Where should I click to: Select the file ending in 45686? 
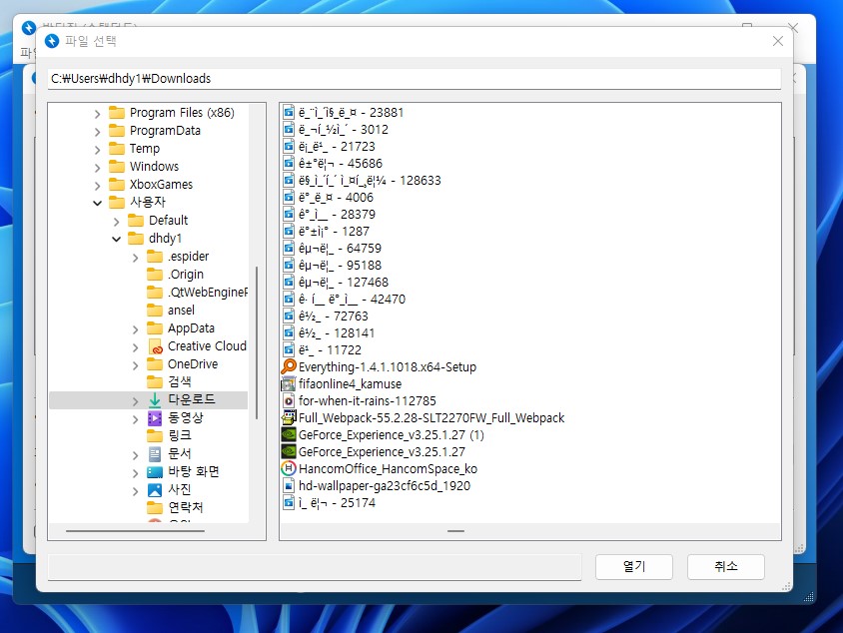[341, 164]
